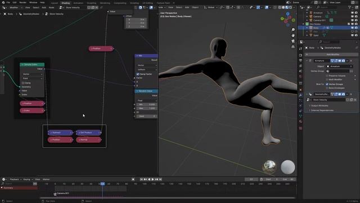This screenshot has height=203, width=360.
Task: Toggle viewport gizmos icon
Action: pyautogui.click(x=258, y=7)
